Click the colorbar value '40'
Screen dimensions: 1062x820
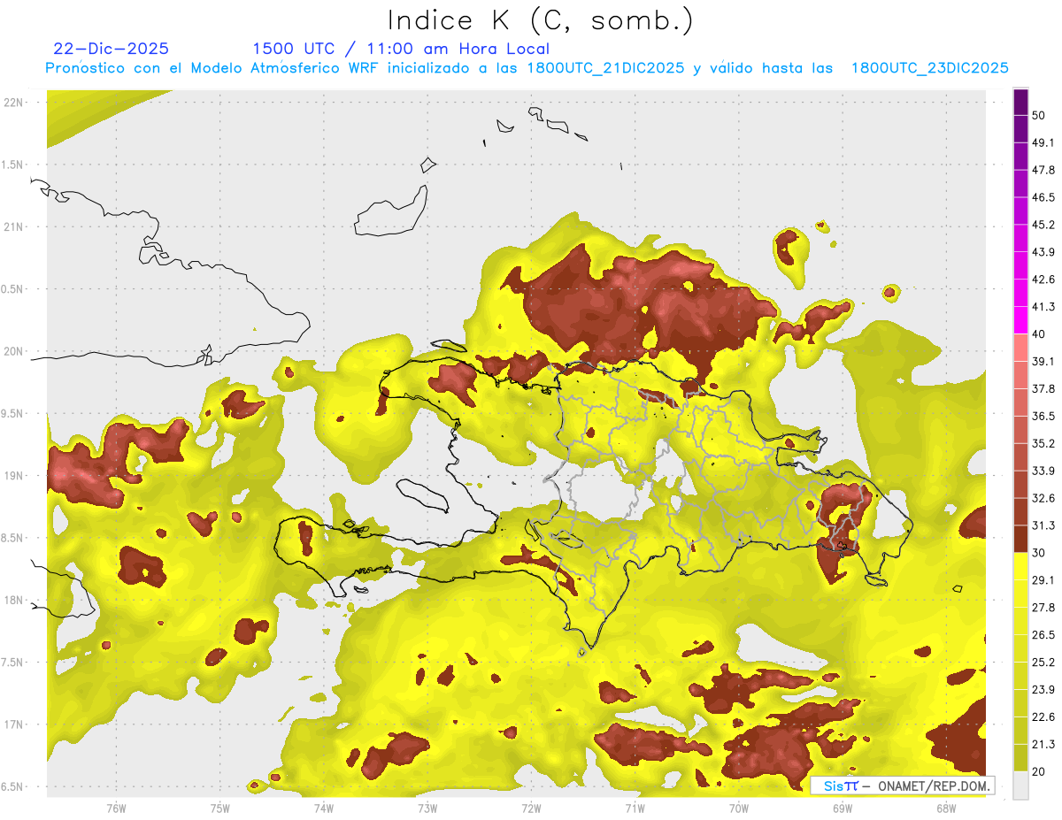click(x=1039, y=334)
